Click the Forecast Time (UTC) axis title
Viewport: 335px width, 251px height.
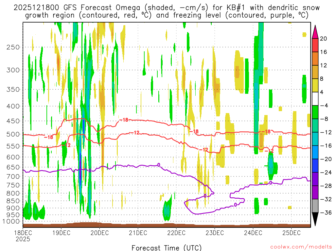point(167,248)
